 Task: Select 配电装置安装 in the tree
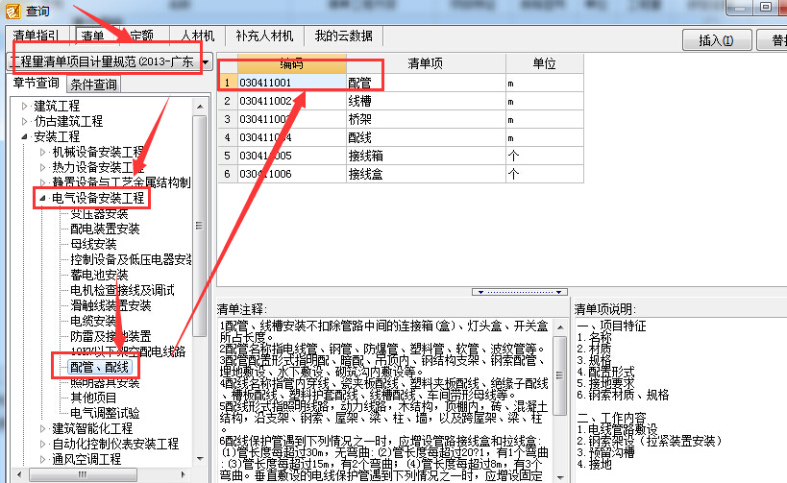point(105,229)
